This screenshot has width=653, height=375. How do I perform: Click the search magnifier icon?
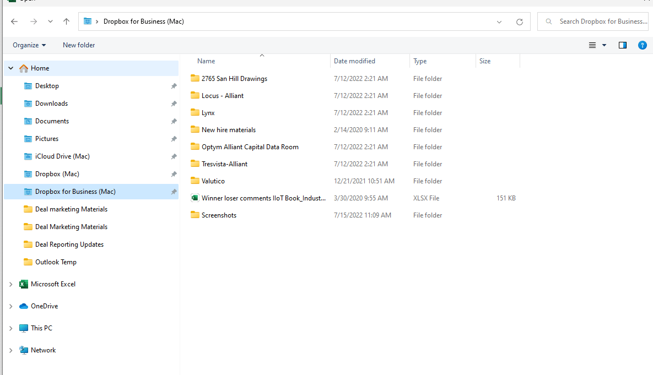pos(549,21)
